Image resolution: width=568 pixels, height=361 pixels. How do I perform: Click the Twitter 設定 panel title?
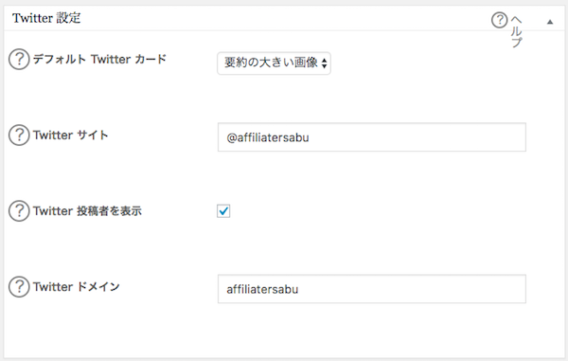click(46, 18)
